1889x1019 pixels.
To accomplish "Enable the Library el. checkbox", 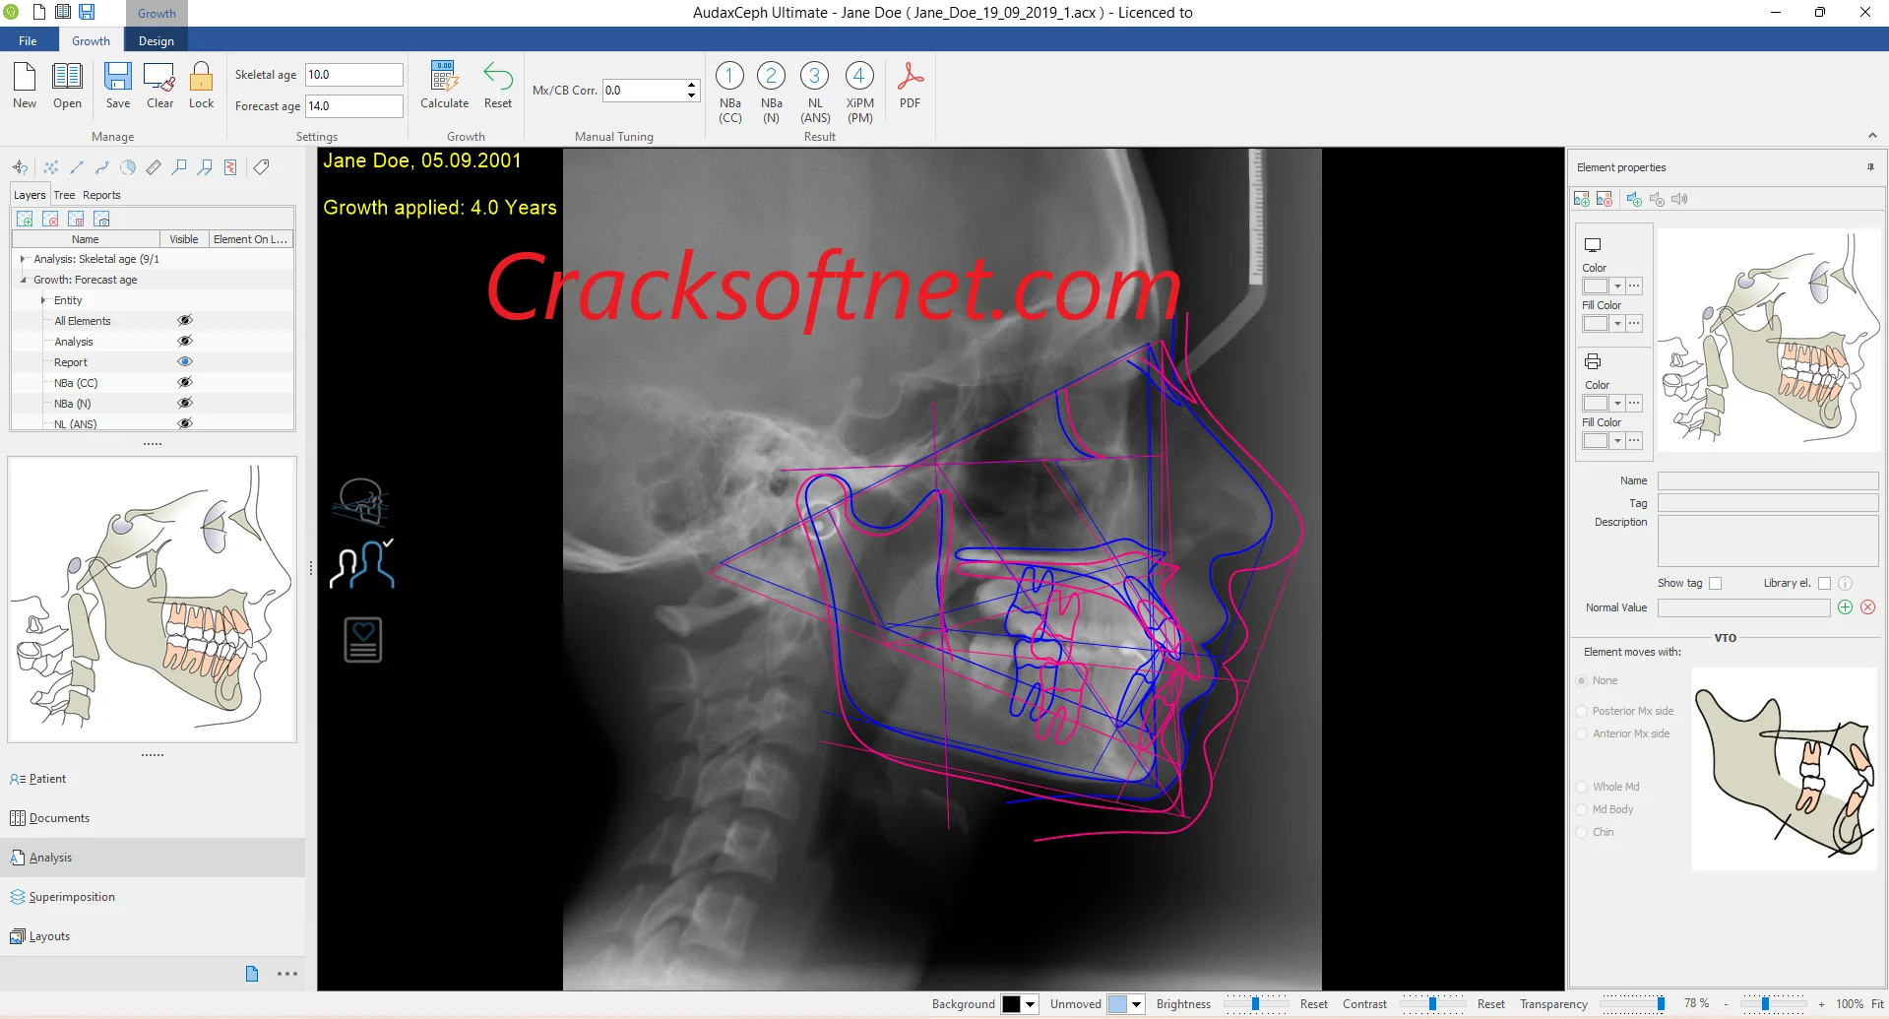I will pyautogui.click(x=1824, y=583).
